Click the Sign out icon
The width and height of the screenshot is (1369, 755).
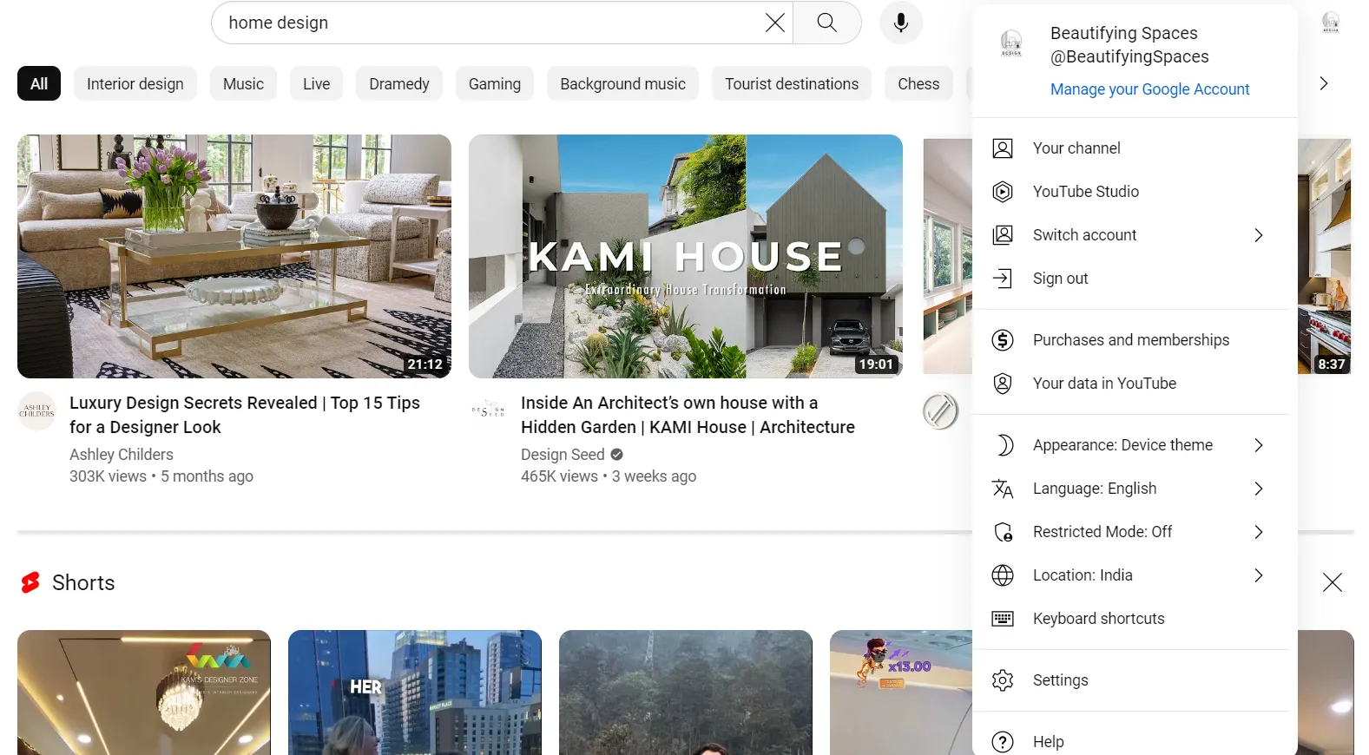[1003, 279]
